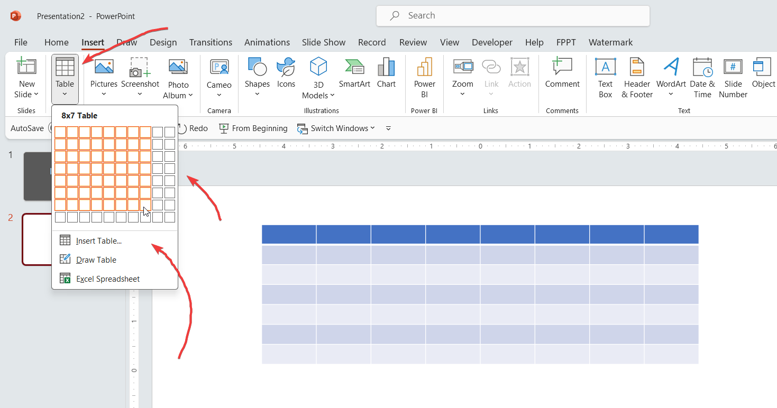The height and width of the screenshot is (408, 777).
Task: Insert a Chart
Action: click(386, 74)
